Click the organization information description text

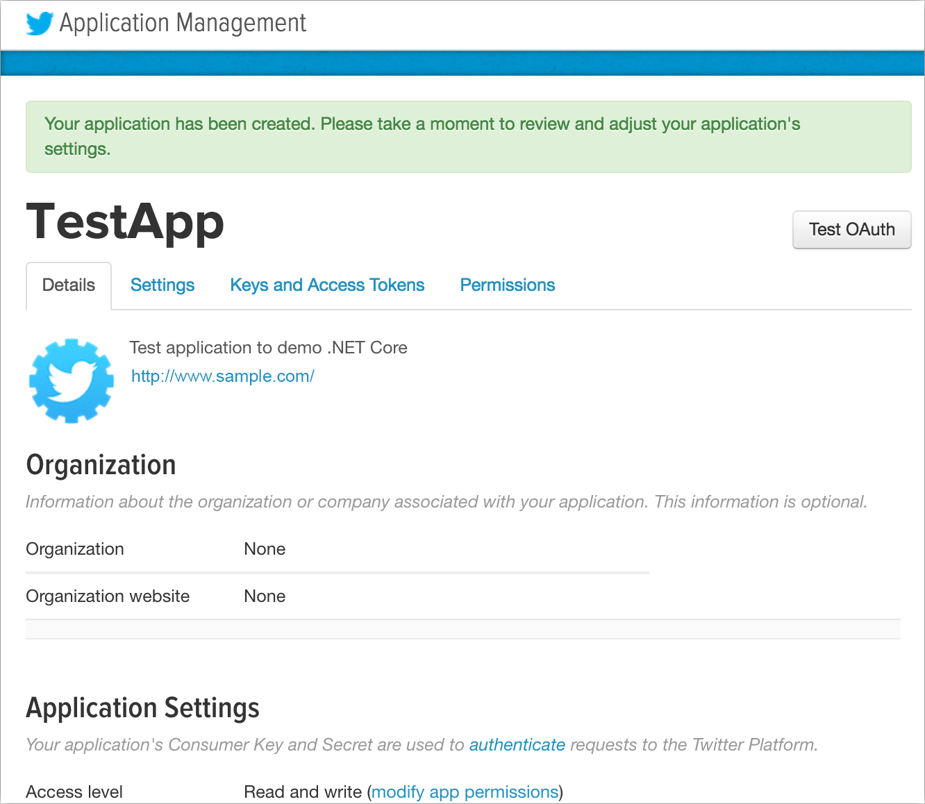(447, 502)
